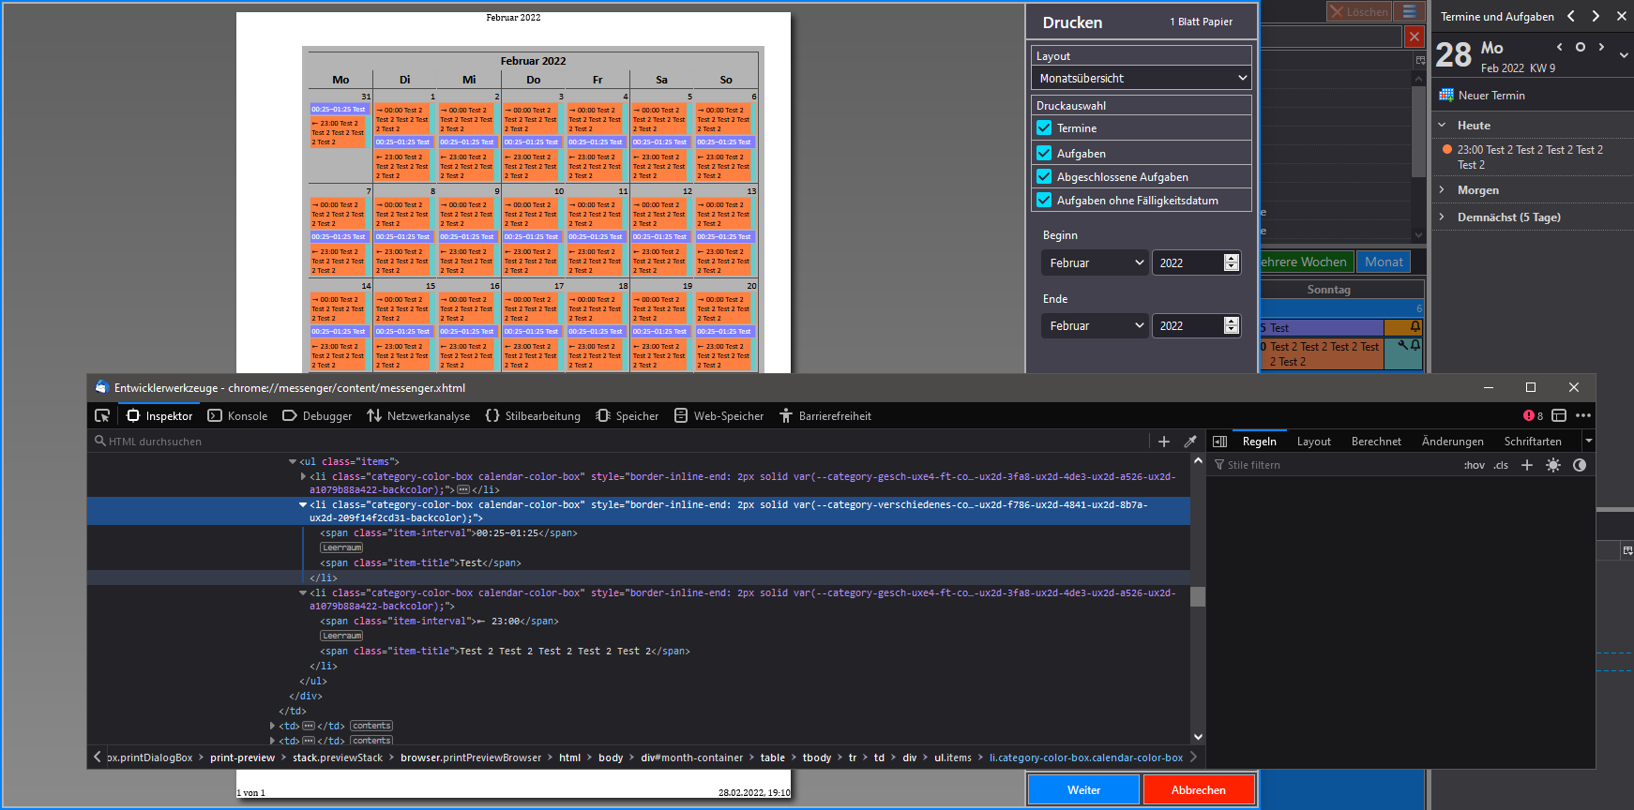Screen dimensions: 1634x810
Task: Select the item-interval 00:25-01:25 span line
Action: tap(448, 533)
